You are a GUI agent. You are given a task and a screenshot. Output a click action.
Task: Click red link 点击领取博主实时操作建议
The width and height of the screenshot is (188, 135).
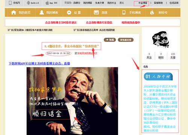(61, 22)
